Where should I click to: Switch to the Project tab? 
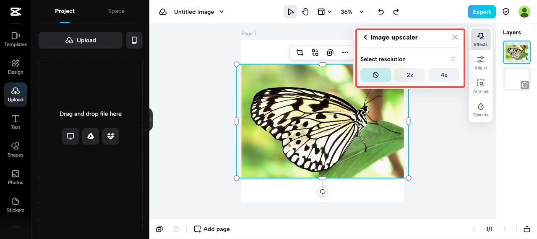click(x=65, y=11)
